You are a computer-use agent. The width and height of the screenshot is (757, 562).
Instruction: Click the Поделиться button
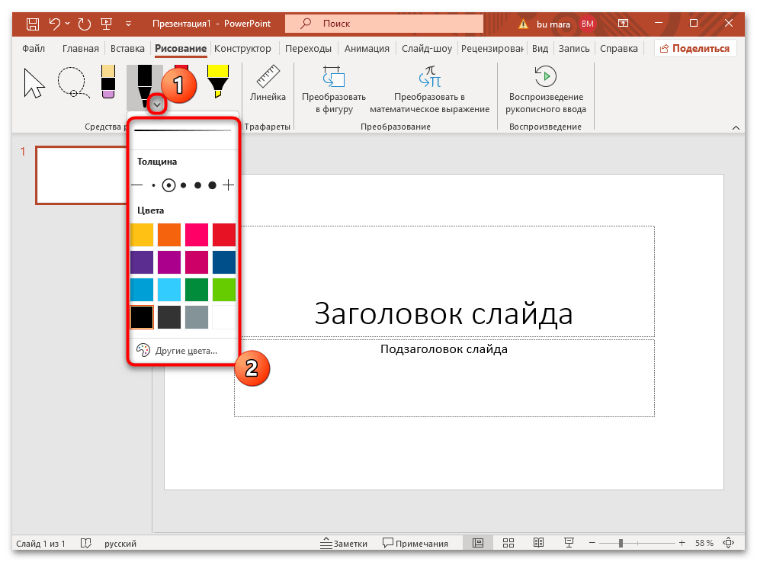[695, 47]
